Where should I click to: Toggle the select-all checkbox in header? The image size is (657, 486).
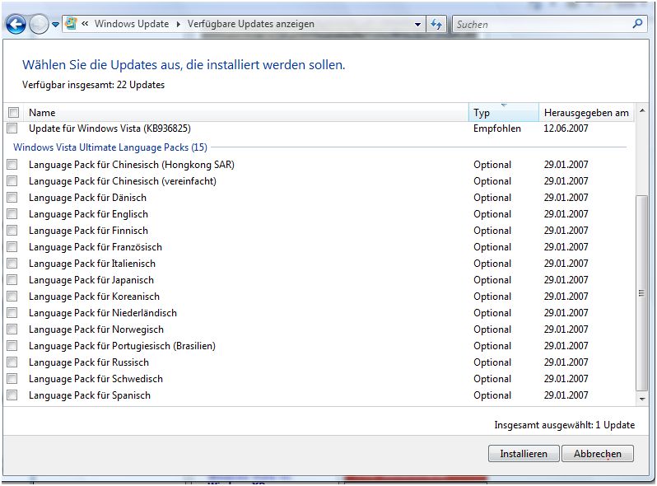click(x=14, y=112)
